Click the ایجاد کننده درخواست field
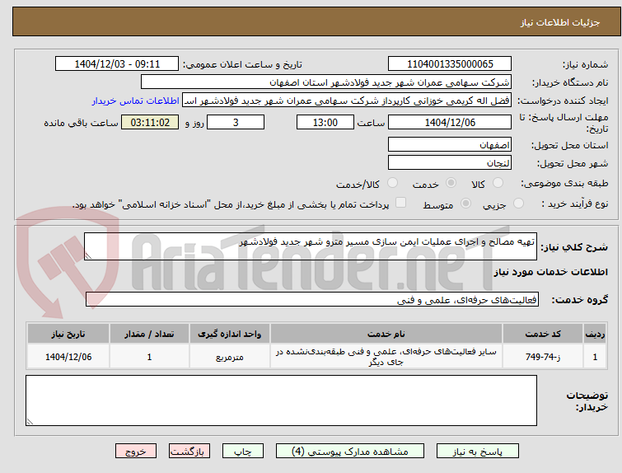Viewport: 622px width, 473px height. [x=347, y=101]
